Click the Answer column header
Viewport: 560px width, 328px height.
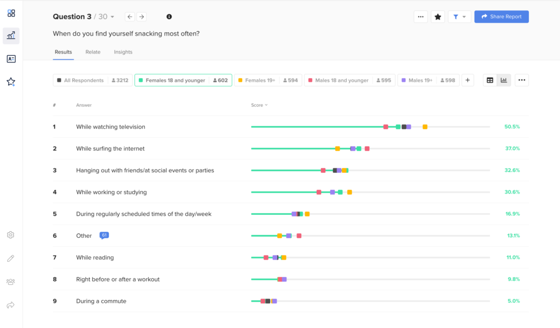pos(84,105)
